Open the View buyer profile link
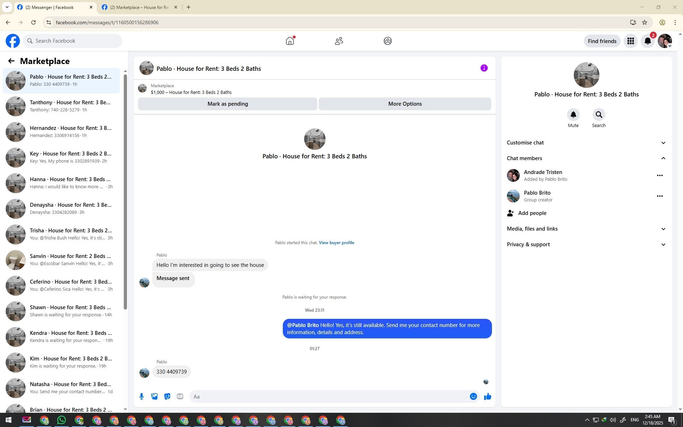The width and height of the screenshot is (683, 427). coord(336,243)
